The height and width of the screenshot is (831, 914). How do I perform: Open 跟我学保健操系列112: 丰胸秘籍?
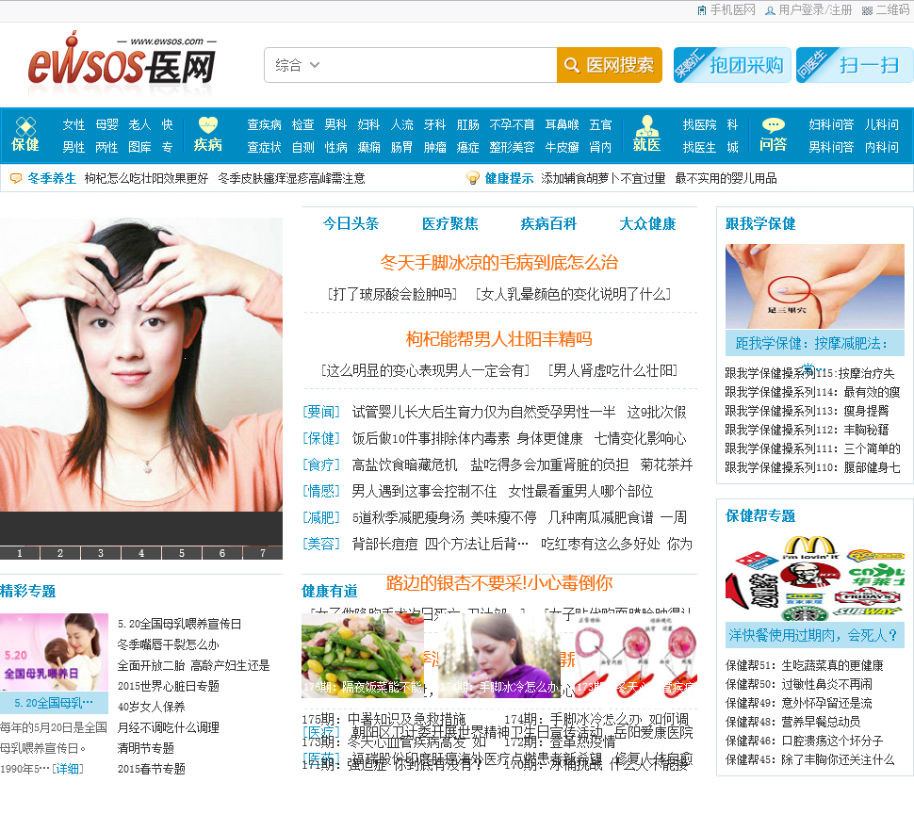click(x=807, y=430)
